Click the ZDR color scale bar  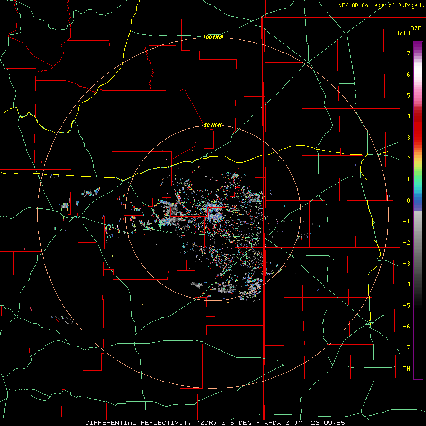[418, 210]
